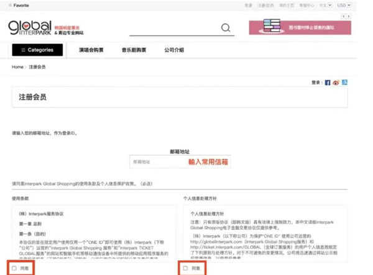Viewport: 373px width, 275px height.
Task: Expand the Categories menu
Action: [37, 50]
